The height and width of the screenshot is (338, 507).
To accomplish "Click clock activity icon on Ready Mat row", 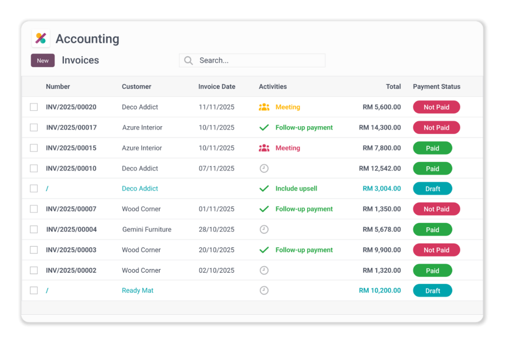I will pyautogui.click(x=264, y=290).
